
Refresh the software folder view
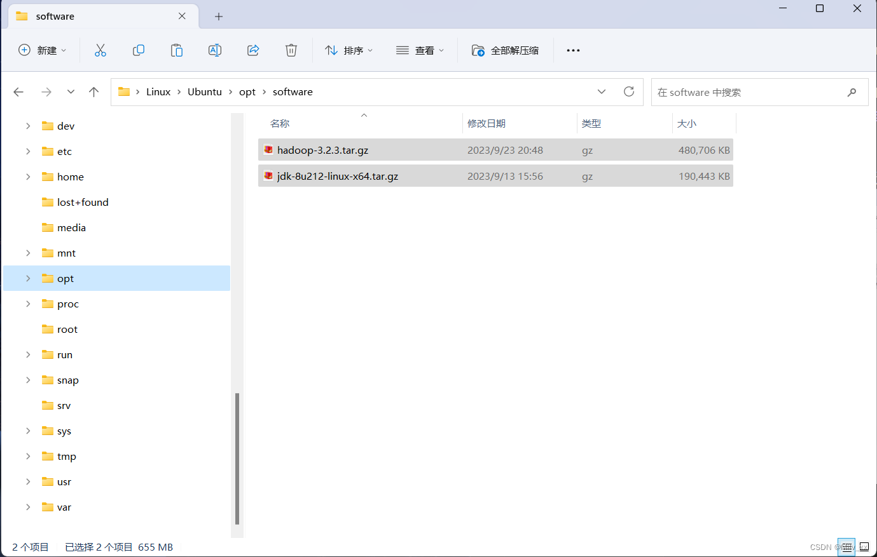pyautogui.click(x=629, y=91)
